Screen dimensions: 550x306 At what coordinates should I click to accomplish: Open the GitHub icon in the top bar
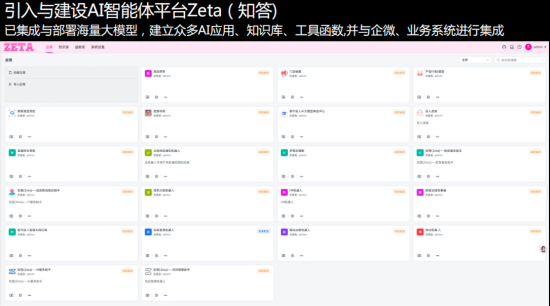pyautogui.click(x=504, y=47)
